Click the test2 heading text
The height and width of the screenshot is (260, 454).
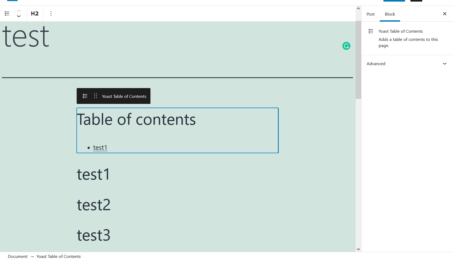tap(94, 205)
